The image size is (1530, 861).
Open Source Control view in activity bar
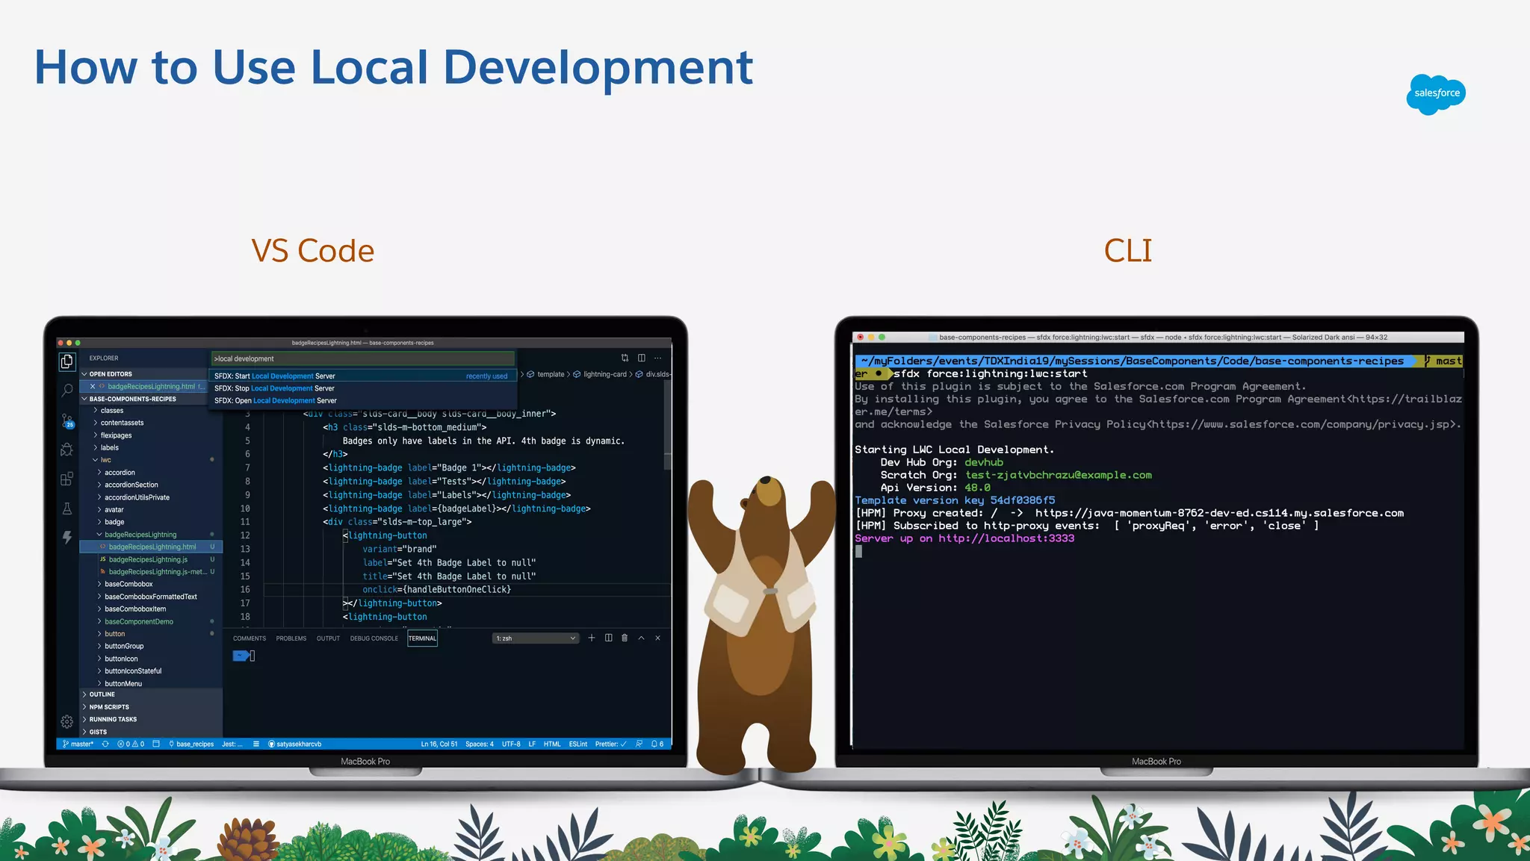67,420
